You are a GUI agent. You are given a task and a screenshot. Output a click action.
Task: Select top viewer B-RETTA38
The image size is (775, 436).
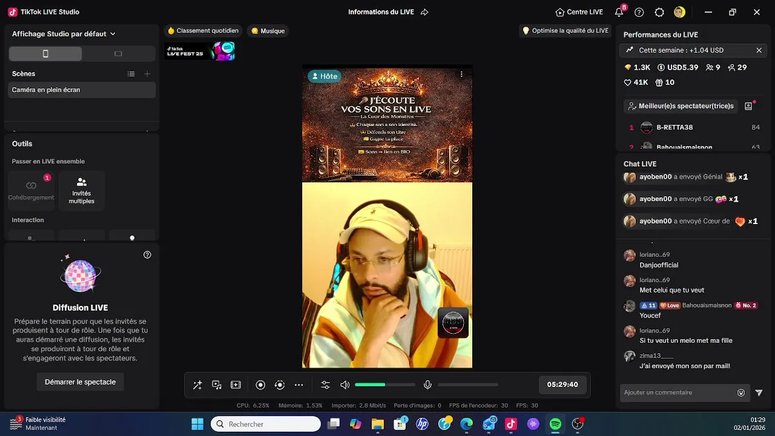coord(694,127)
